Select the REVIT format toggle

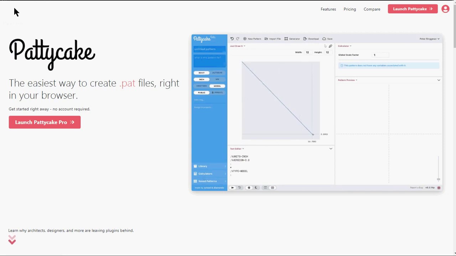[202, 73]
